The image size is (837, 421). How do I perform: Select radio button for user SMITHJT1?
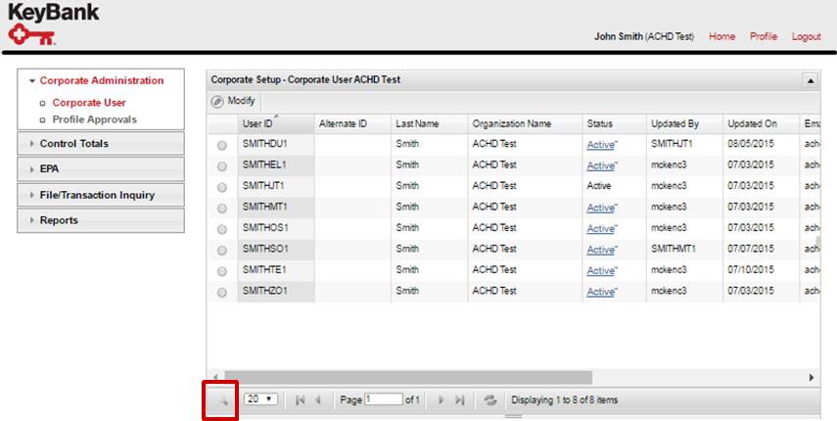point(222,187)
